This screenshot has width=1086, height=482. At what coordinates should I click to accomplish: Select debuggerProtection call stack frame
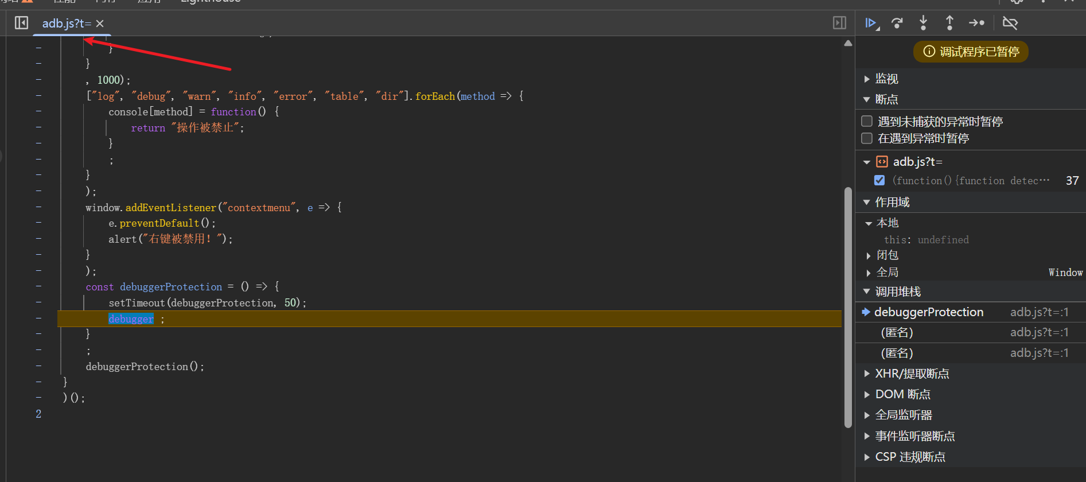click(x=928, y=312)
